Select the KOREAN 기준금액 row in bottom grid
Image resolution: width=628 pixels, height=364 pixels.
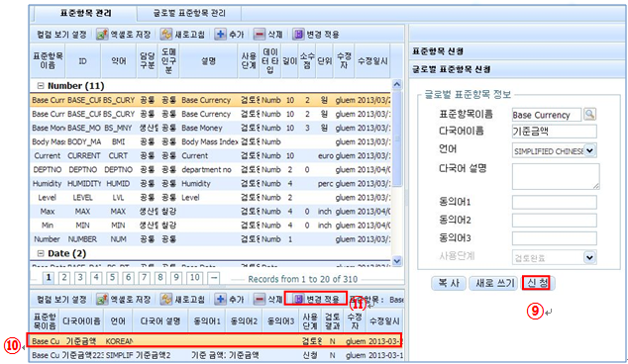click(216, 341)
